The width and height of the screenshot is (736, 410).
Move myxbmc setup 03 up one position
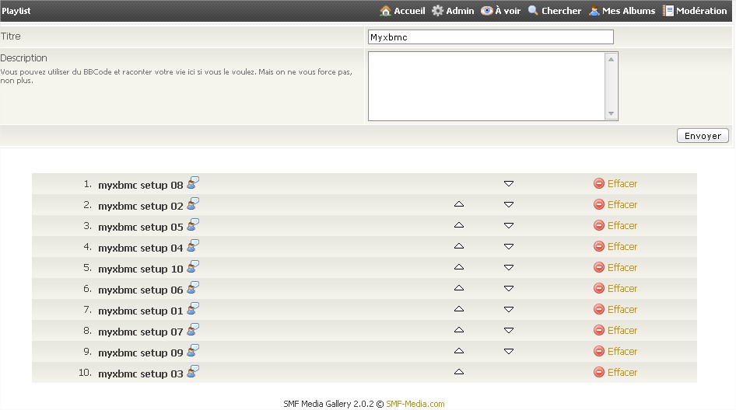458,373
